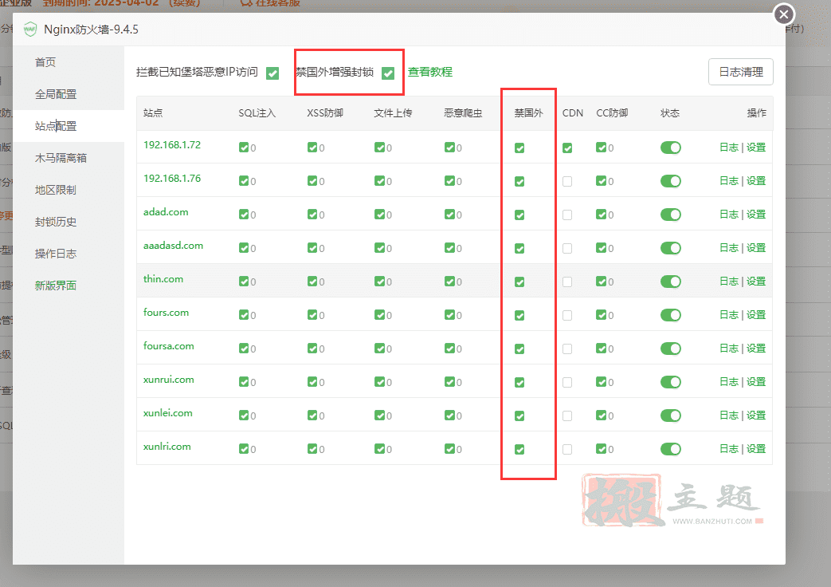Viewport: 831px width, 587px height.
Task: Click the Nginx firewall WAF shield icon
Action: [x=30, y=30]
